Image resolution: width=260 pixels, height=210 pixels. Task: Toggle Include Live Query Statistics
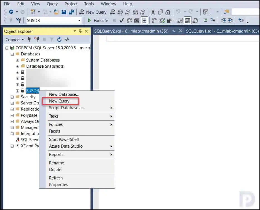pos(162,20)
